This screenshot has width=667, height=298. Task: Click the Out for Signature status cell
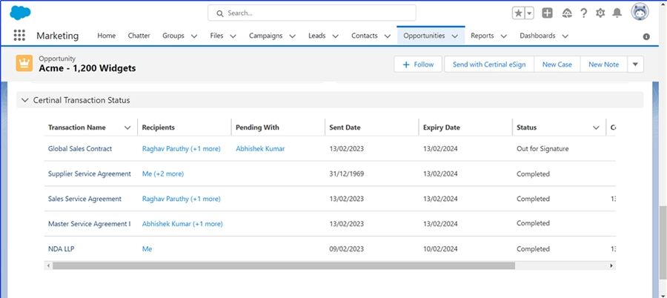542,148
